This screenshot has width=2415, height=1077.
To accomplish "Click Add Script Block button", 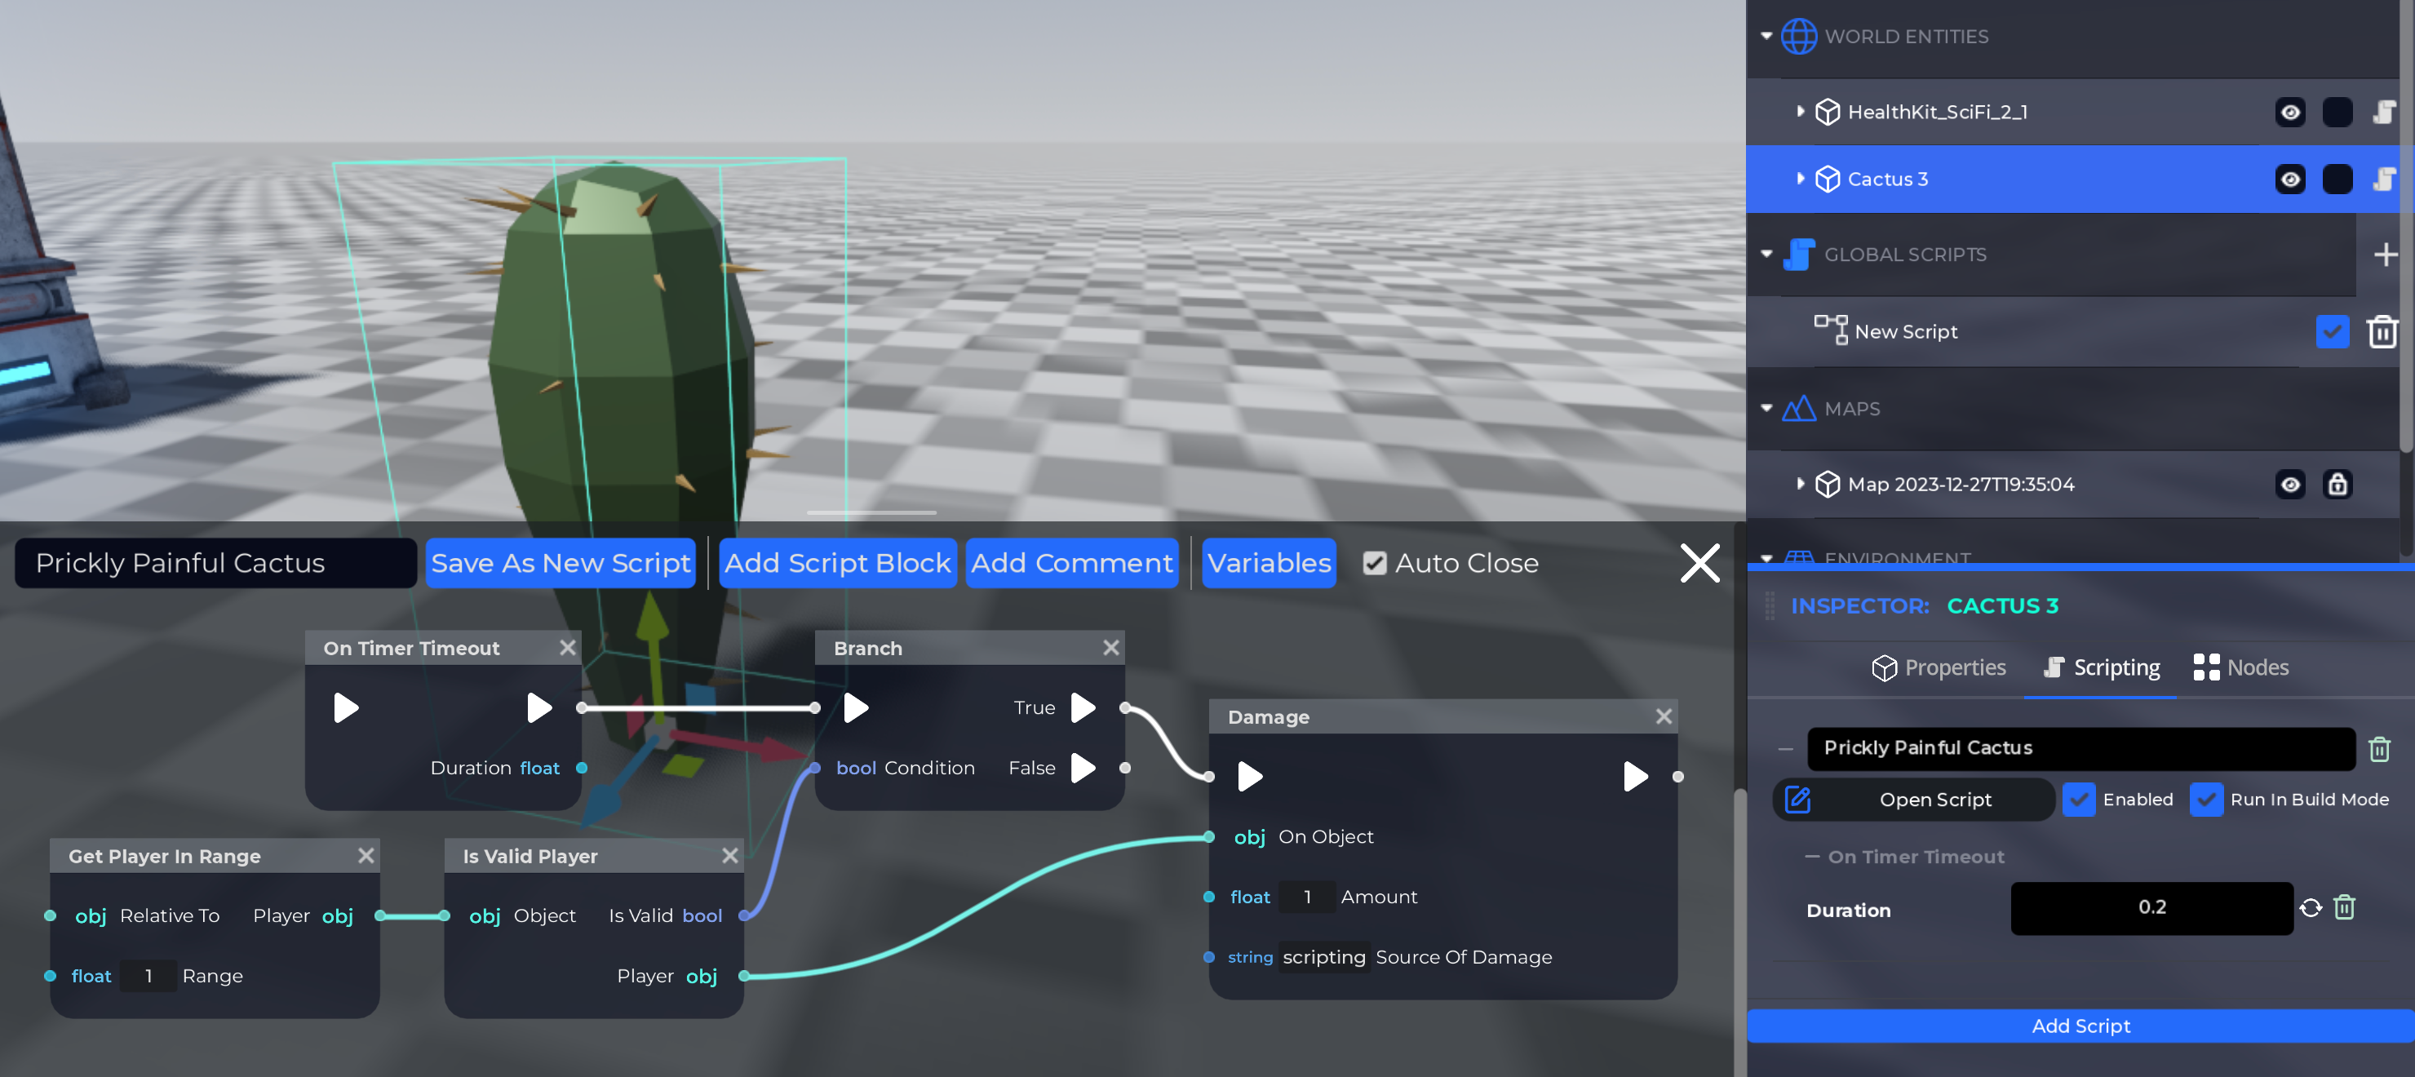I will tap(836, 562).
